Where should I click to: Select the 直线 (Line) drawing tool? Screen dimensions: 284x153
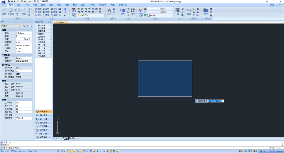tap(4, 11)
